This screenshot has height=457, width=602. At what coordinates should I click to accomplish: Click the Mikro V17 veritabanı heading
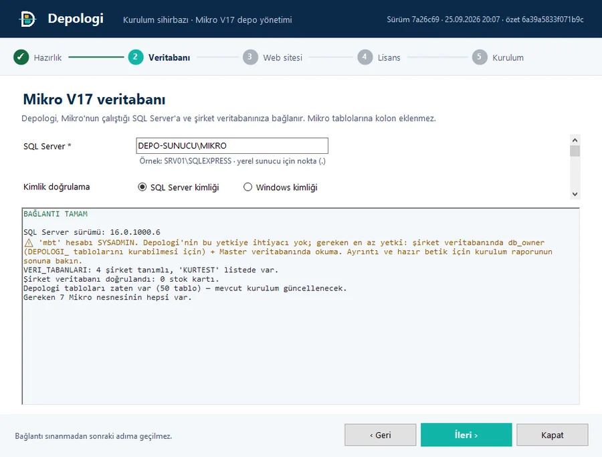[x=94, y=100]
